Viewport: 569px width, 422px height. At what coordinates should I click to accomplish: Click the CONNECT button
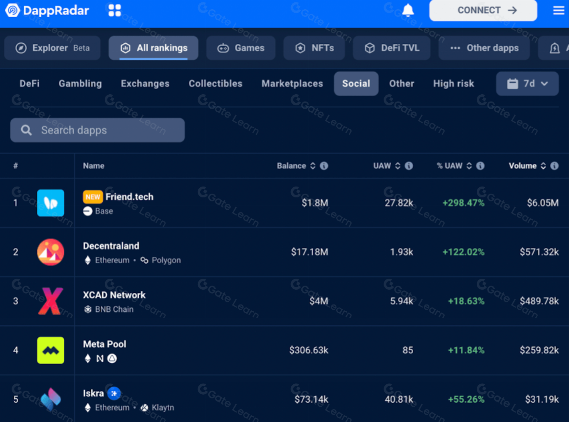click(x=483, y=10)
